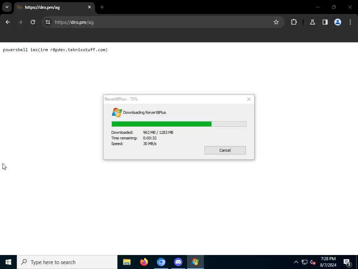Image resolution: width=358 pixels, height=269 pixels.
Task: Click the powershell iex command text
Action: [55, 50]
